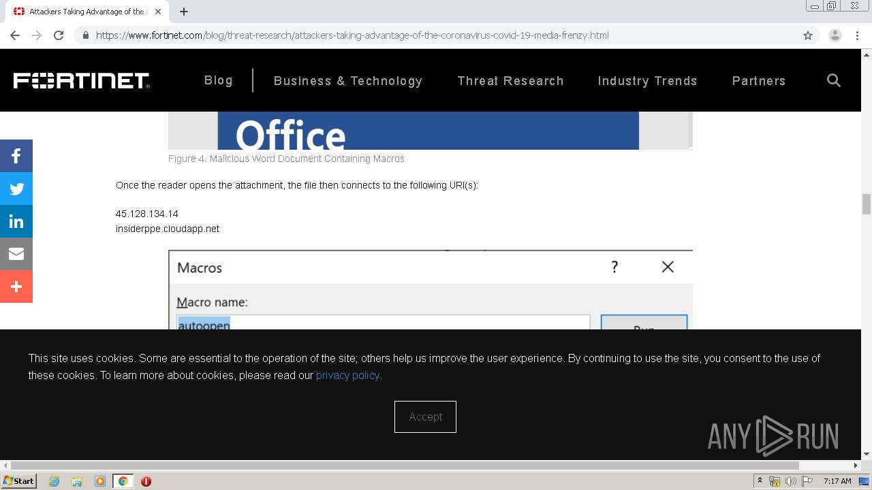The image size is (872, 490).
Task: Share article on Facebook
Action: 16,156
